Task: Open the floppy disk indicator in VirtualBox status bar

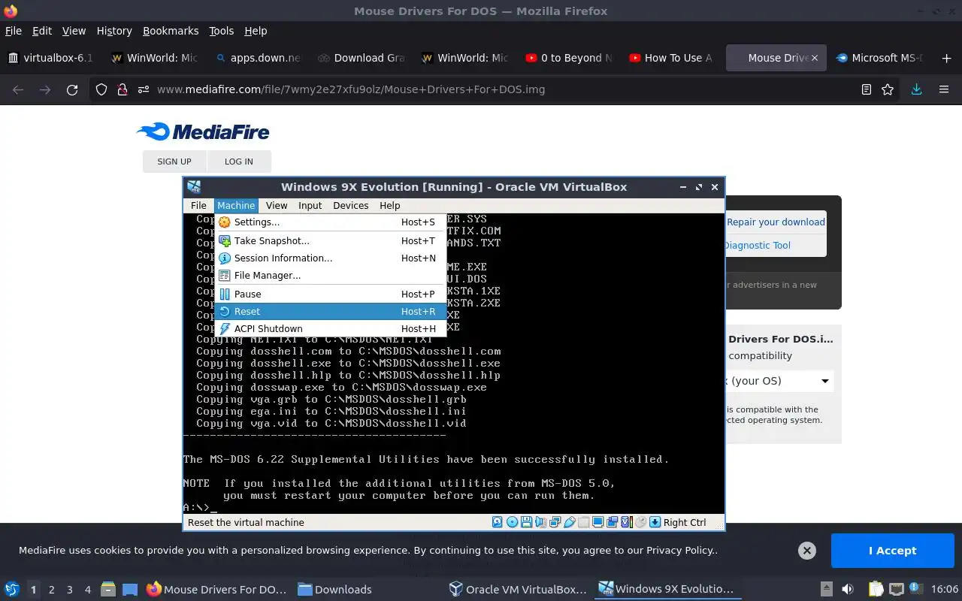Action: (526, 522)
